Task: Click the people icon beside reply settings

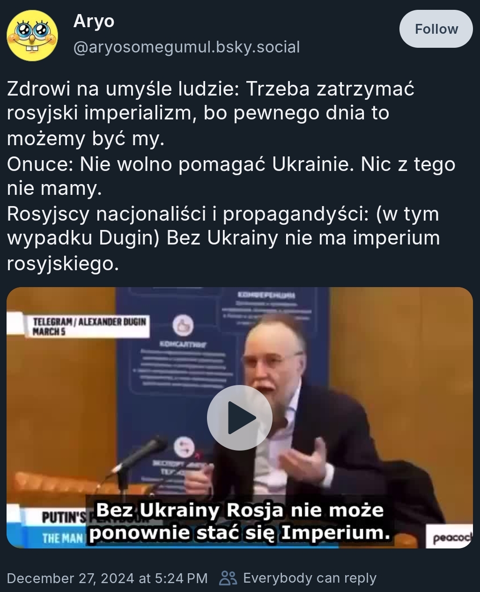Action: point(228,578)
